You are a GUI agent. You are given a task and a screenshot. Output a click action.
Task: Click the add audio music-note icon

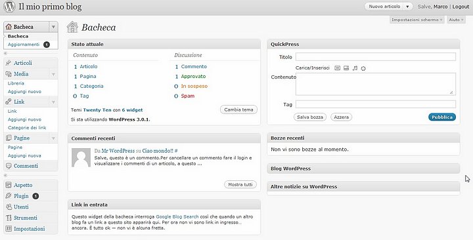coord(355,68)
